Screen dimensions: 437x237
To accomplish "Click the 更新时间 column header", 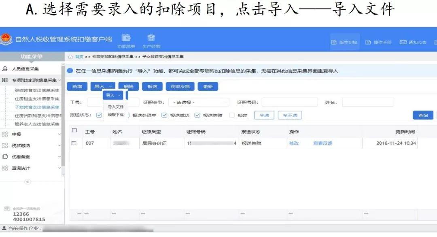I will coord(405,132).
